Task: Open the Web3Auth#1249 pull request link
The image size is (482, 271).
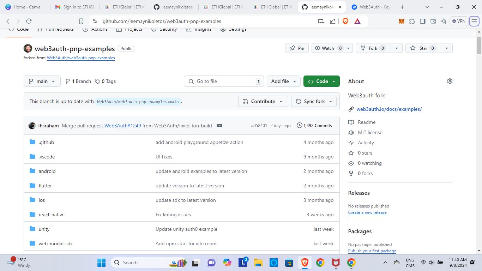Action: (122, 126)
